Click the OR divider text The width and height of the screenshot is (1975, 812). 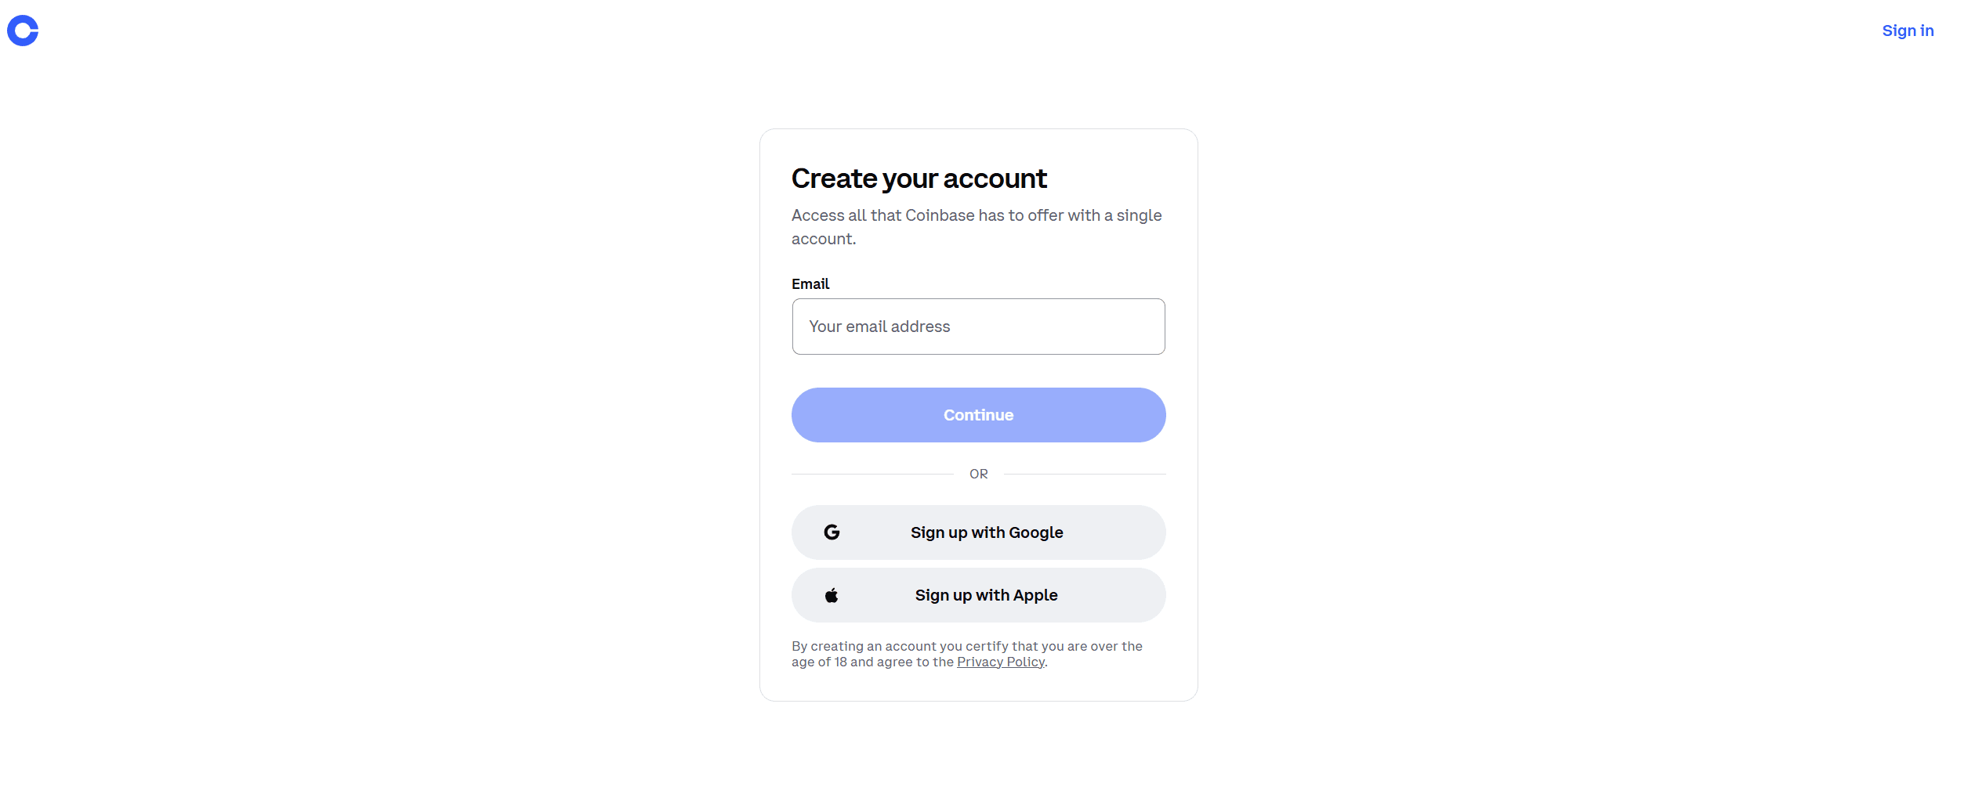978,475
